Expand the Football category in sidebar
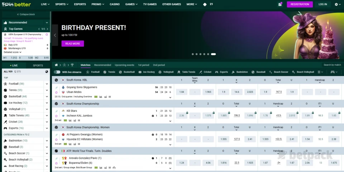 (x=47, y=84)
